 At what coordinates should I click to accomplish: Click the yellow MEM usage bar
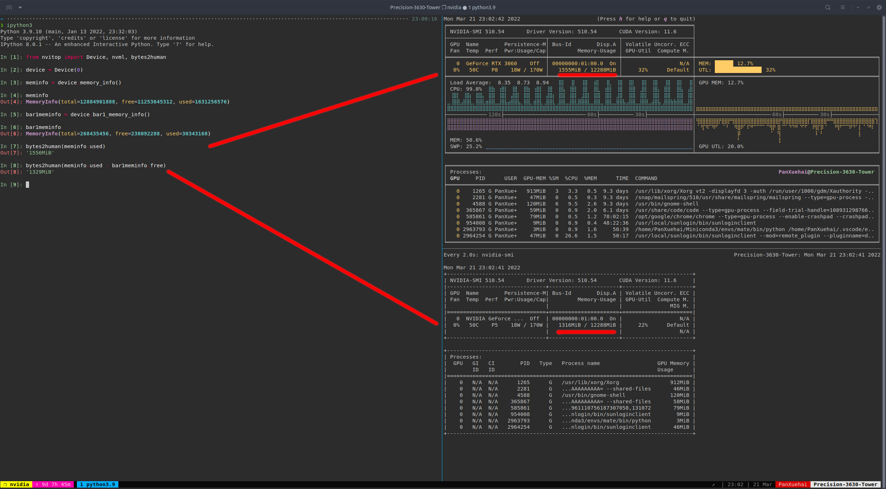click(724, 63)
